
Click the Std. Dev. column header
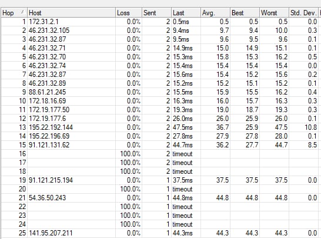(x=303, y=13)
